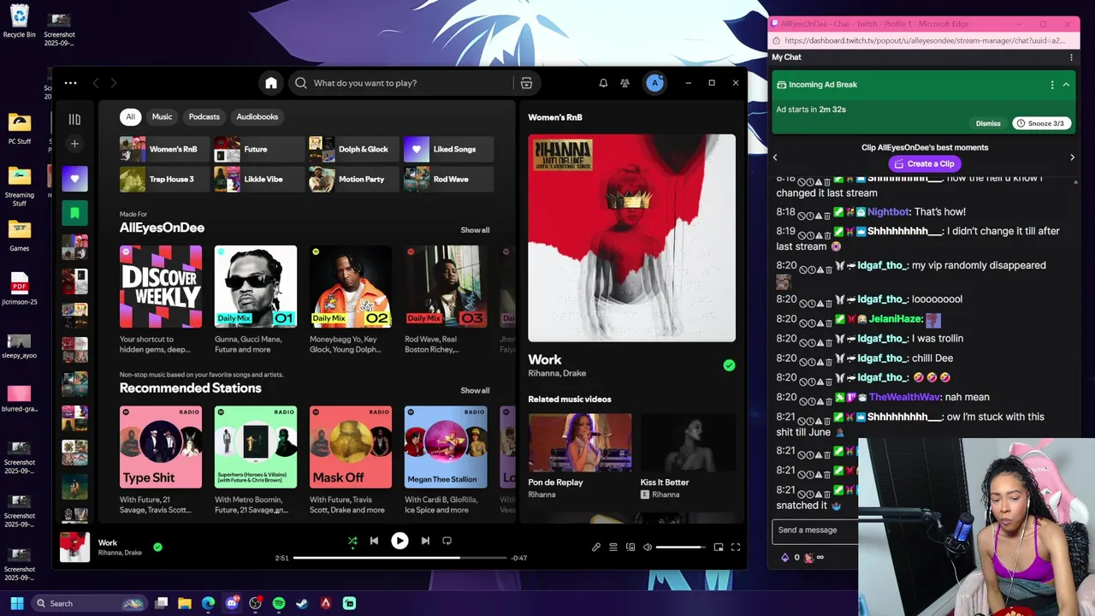The height and width of the screenshot is (616, 1095).
Task: Go to Spotify Home
Action: pyautogui.click(x=271, y=83)
